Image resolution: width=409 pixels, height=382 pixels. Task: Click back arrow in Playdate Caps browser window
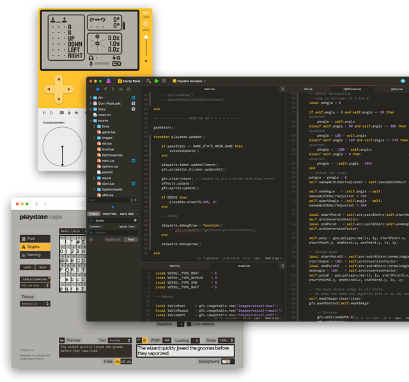37,204
